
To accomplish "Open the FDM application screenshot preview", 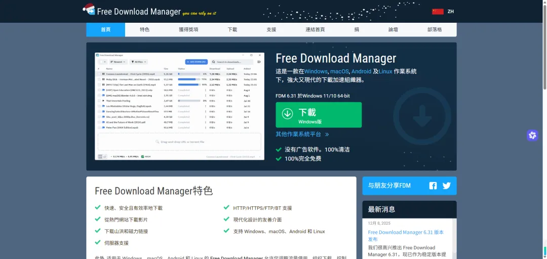I will [179, 106].
